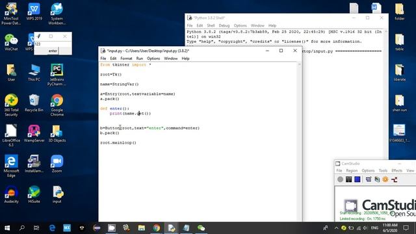Click CamStudio pause button
The image size is (416, 234).
pos(348,179)
